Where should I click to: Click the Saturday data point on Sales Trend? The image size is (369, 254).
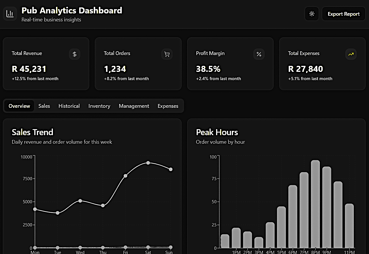click(x=148, y=163)
